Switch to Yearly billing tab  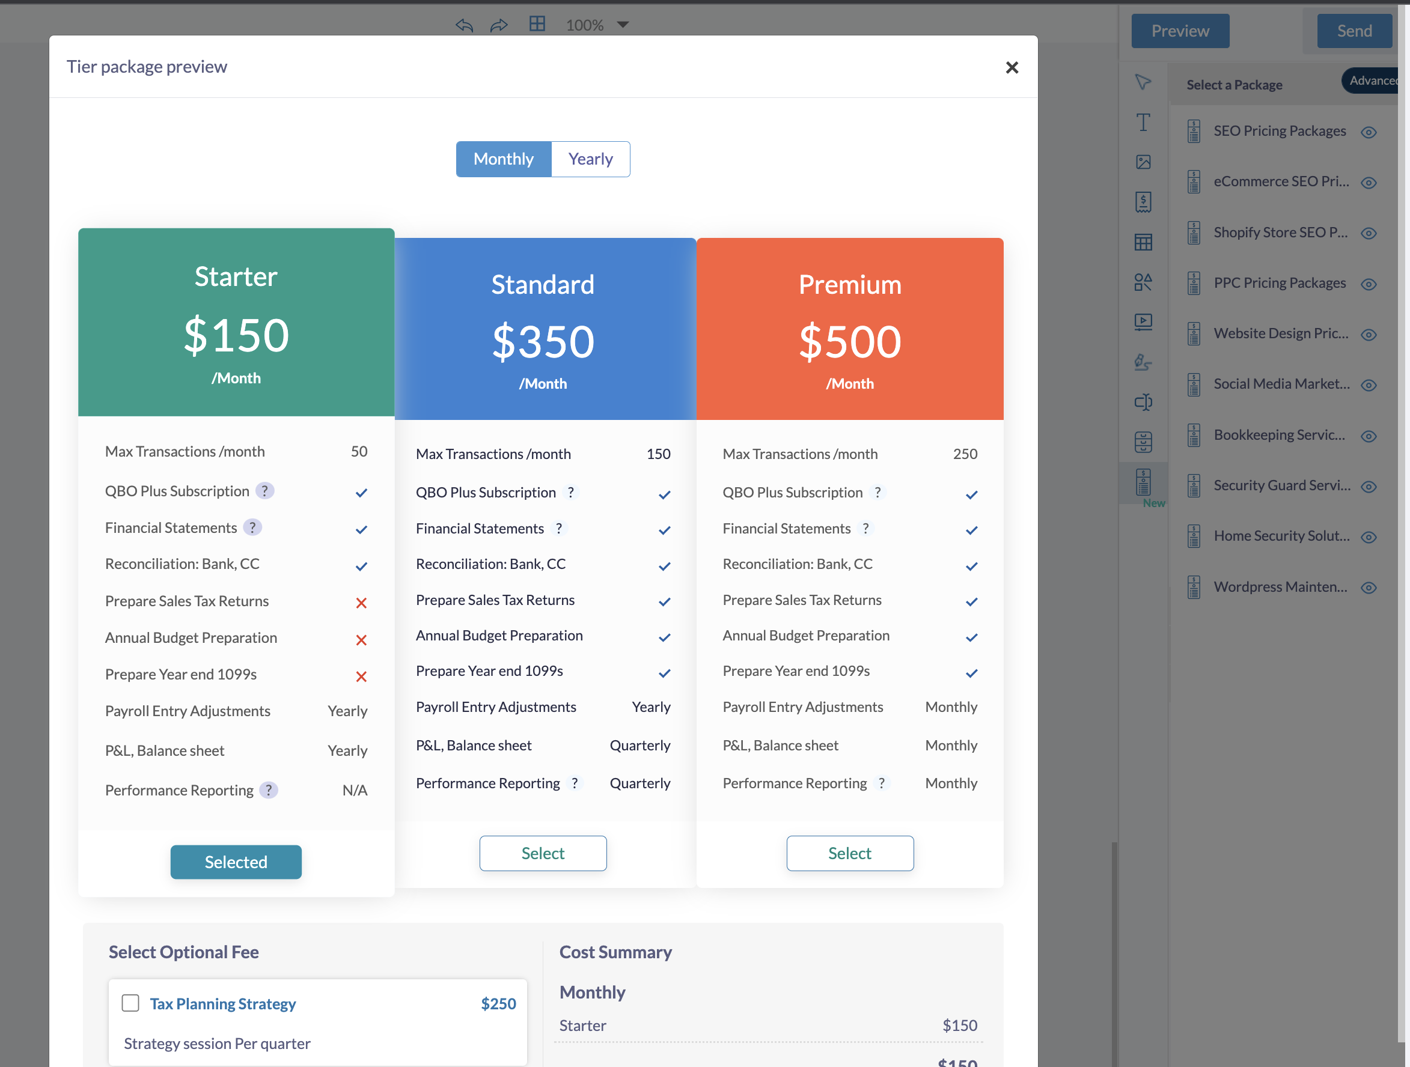pos(590,159)
